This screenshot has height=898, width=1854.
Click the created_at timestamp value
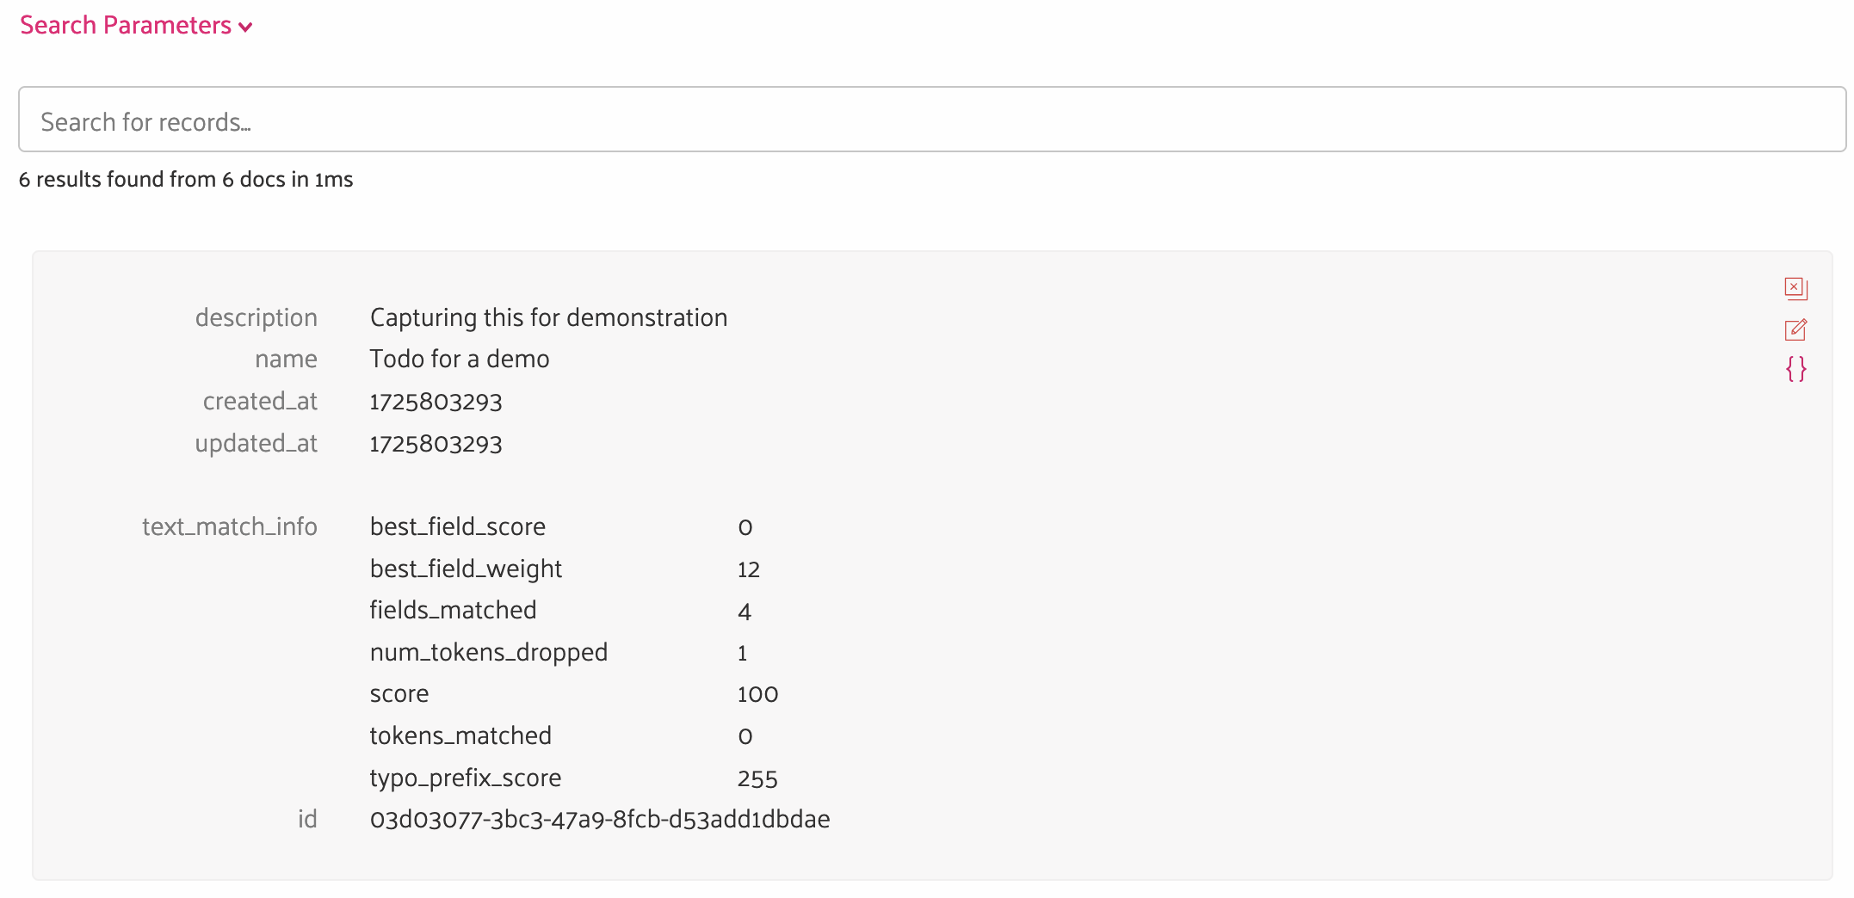pos(436,402)
